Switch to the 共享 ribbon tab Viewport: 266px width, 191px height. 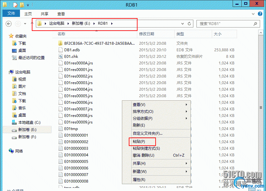pos(45,14)
